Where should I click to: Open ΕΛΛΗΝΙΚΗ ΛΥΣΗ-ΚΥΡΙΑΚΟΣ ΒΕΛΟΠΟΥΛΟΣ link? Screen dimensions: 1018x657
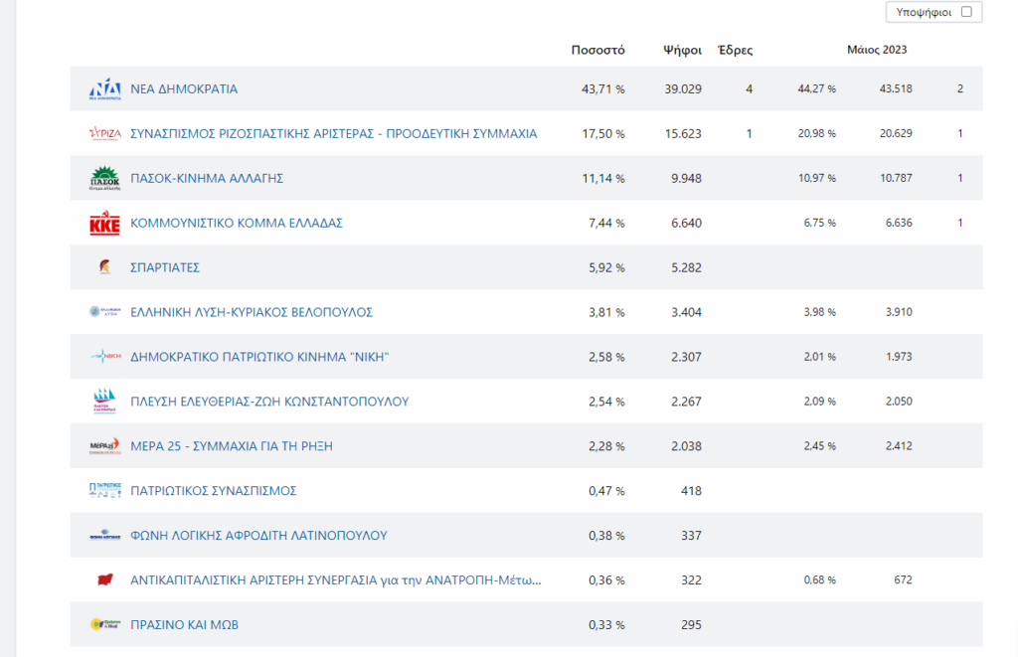(252, 312)
